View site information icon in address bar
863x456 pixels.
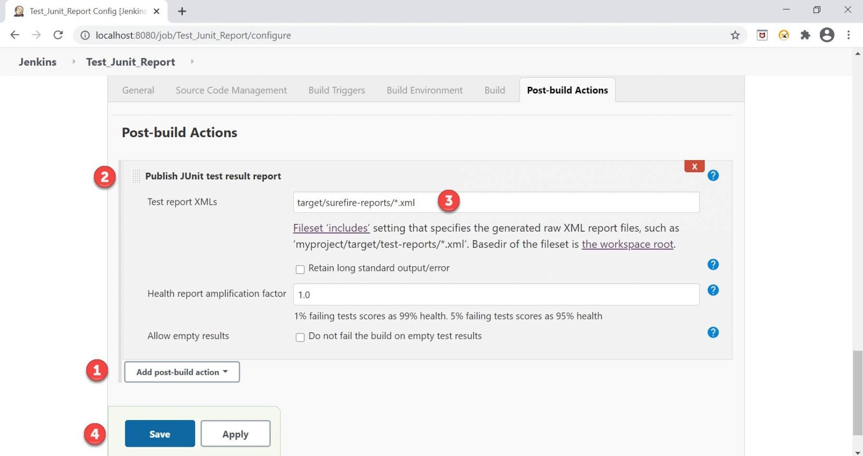pyautogui.click(x=85, y=35)
